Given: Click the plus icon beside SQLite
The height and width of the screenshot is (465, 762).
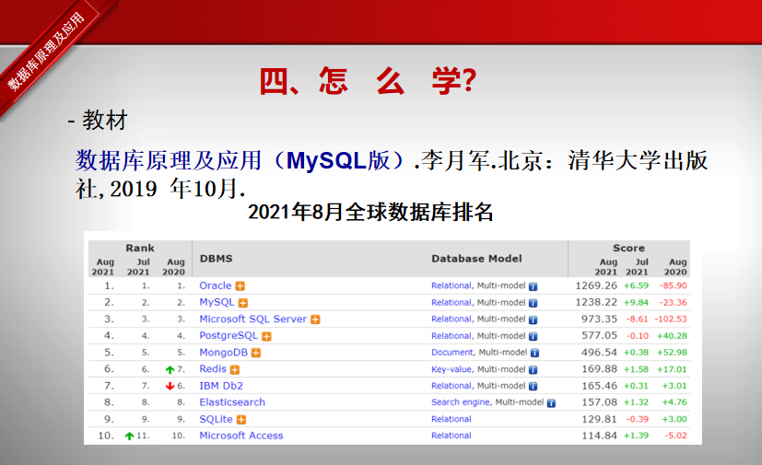Looking at the screenshot, I should point(241,420).
